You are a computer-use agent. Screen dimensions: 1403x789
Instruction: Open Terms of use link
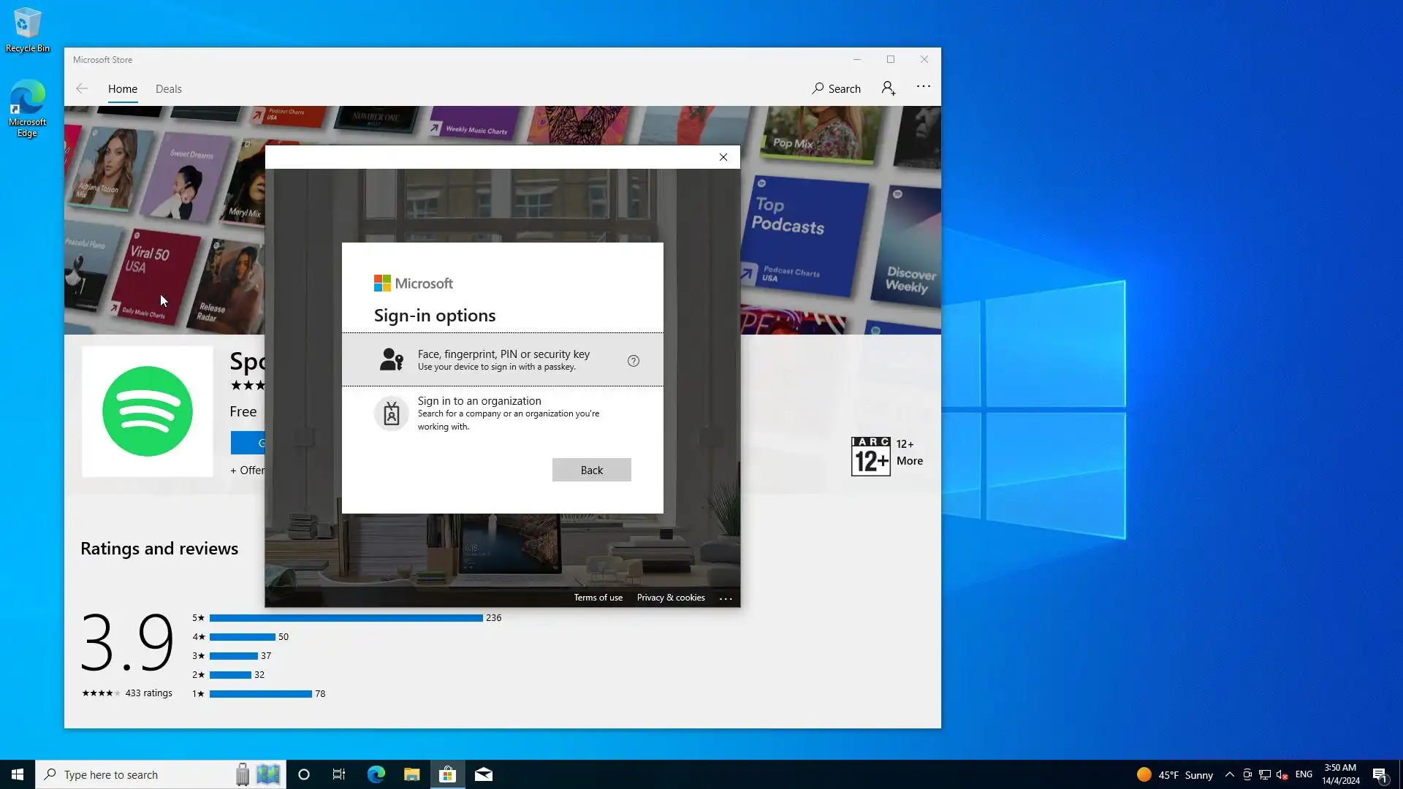click(x=598, y=598)
